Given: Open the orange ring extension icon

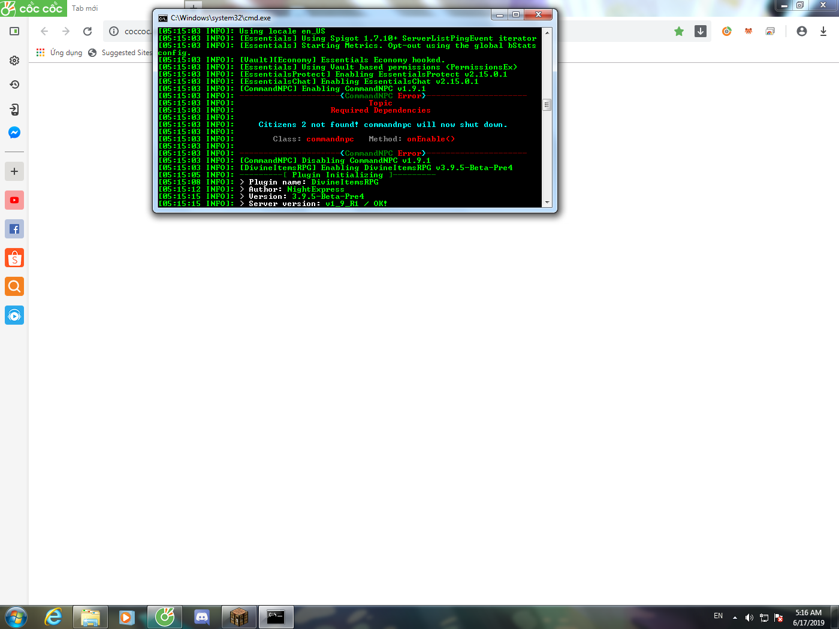Looking at the screenshot, I should (727, 31).
